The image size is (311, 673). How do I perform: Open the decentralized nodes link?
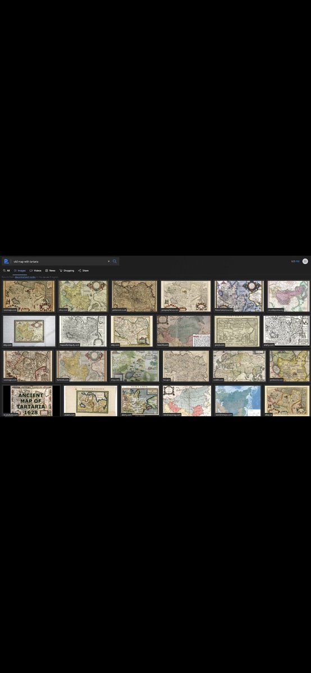point(25,276)
